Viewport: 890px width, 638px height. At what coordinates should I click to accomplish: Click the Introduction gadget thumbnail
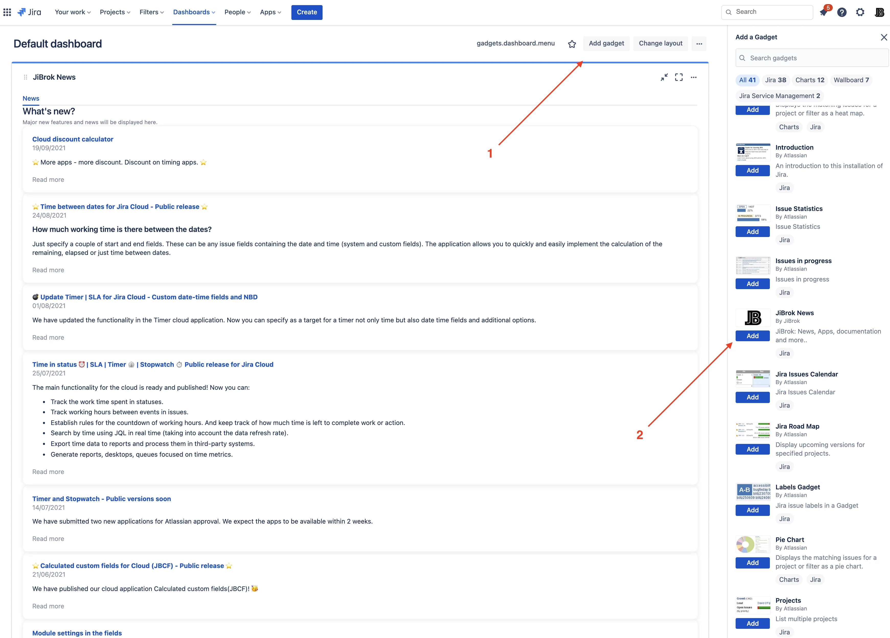(753, 152)
